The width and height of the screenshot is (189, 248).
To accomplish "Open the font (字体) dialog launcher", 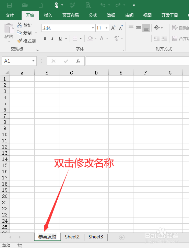I will (x=123, y=50).
